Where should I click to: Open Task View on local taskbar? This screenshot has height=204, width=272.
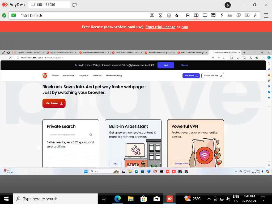(x=104, y=199)
